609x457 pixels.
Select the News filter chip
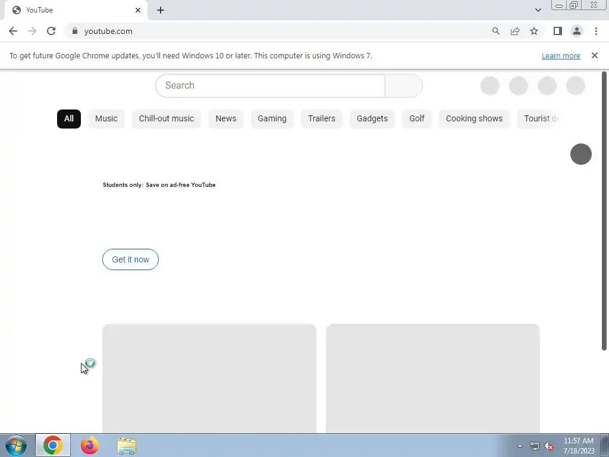(225, 118)
